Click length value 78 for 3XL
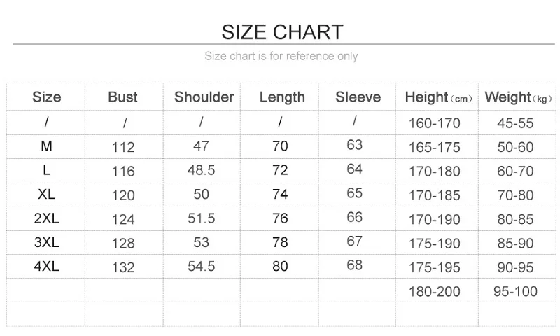 click(280, 242)
